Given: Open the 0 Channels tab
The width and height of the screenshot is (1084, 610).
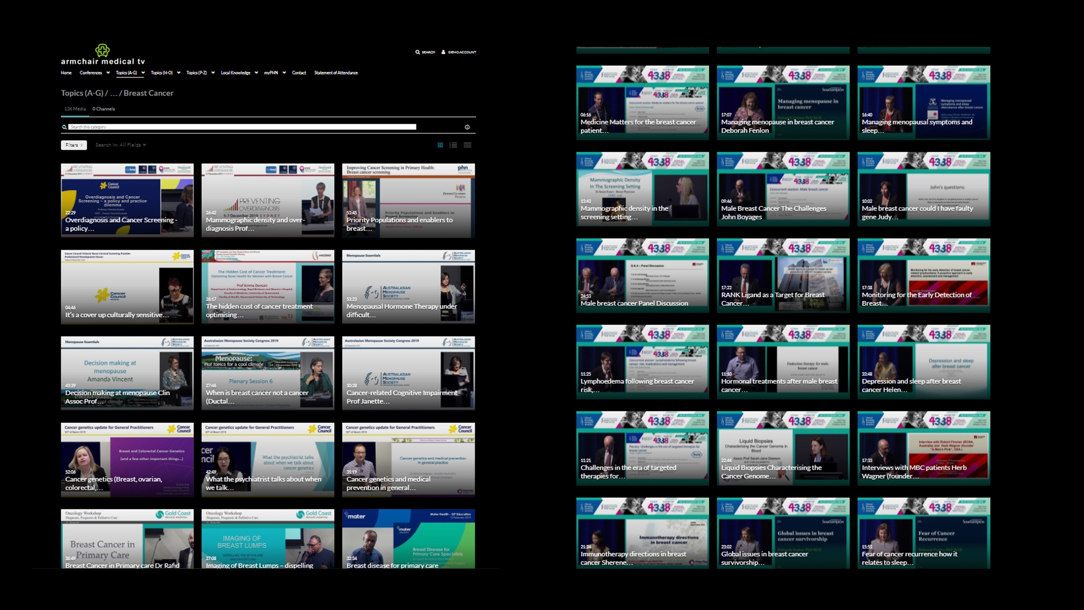Looking at the screenshot, I should (x=103, y=109).
